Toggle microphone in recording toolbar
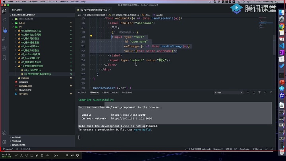 pyautogui.click(x=67, y=155)
